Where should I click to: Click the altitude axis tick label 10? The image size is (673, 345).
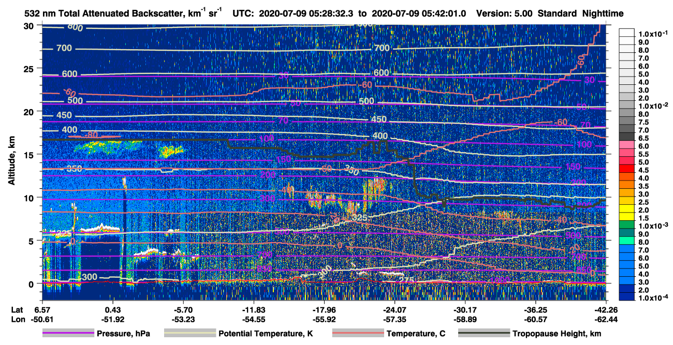(30, 198)
